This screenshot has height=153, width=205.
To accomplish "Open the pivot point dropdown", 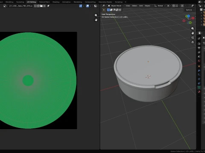I will coord(169,6).
